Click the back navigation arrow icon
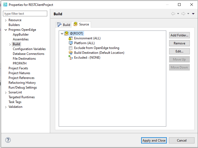The image size is (198, 148). 173,14
